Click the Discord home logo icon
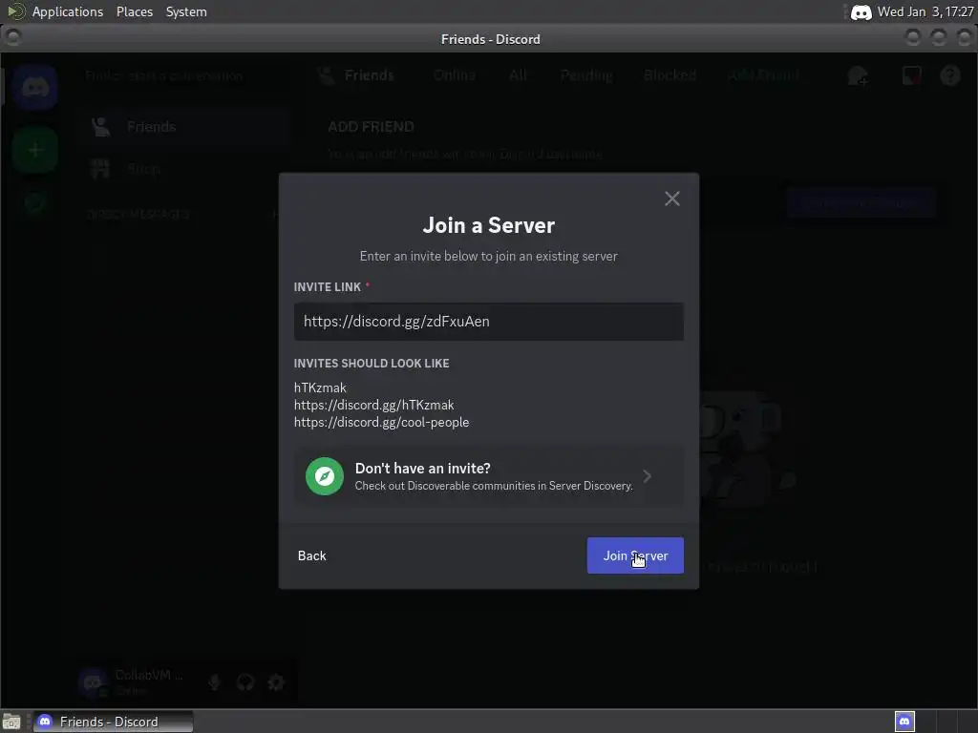Image resolution: width=978 pixels, height=733 pixels. (x=35, y=87)
